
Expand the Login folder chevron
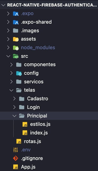click(14, 107)
